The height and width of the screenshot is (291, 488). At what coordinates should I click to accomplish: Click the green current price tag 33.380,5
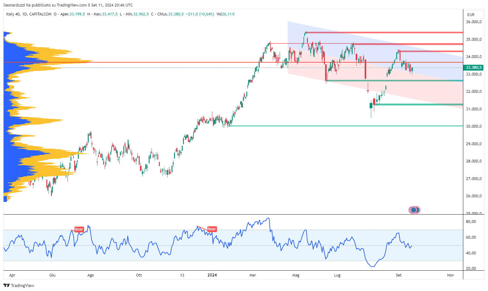pyautogui.click(x=473, y=68)
